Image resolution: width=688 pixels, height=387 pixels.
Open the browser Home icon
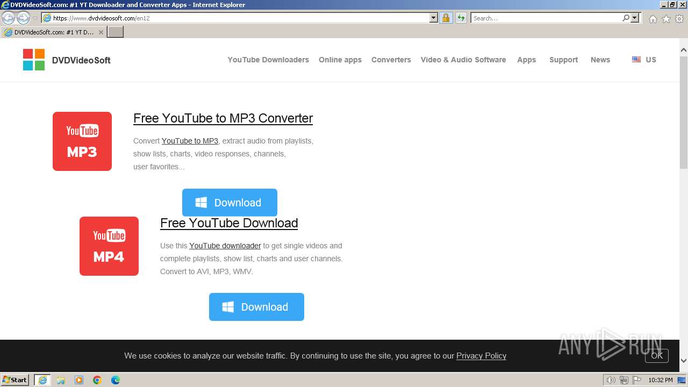pyautogui.click(x=653, y=19)
